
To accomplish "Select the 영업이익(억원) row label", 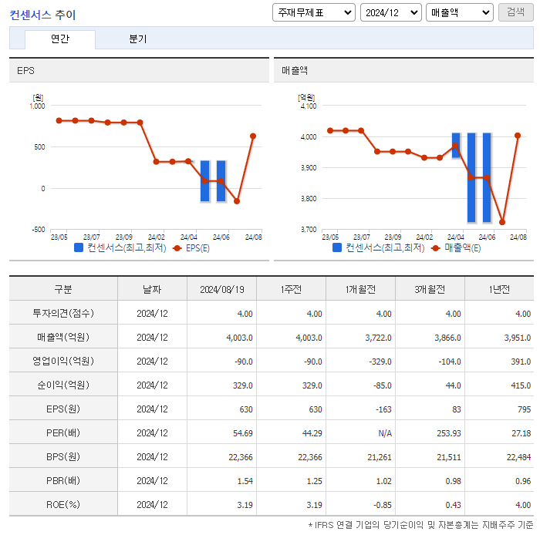I will point(63,361).
